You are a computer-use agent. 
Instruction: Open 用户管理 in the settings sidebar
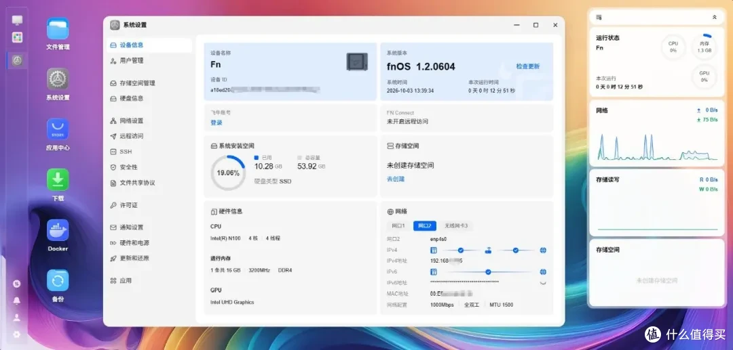click(149, 60)
